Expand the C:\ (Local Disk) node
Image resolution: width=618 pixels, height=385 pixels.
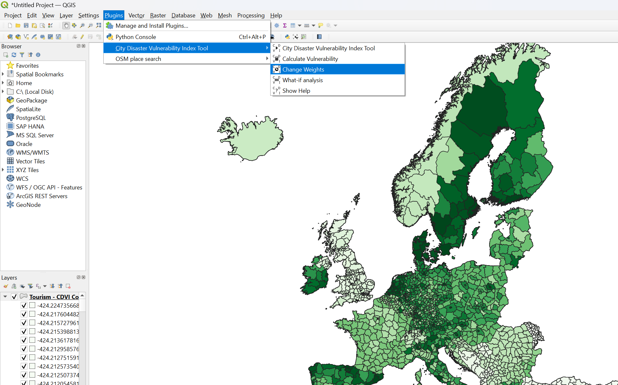[x=3, y=91]
